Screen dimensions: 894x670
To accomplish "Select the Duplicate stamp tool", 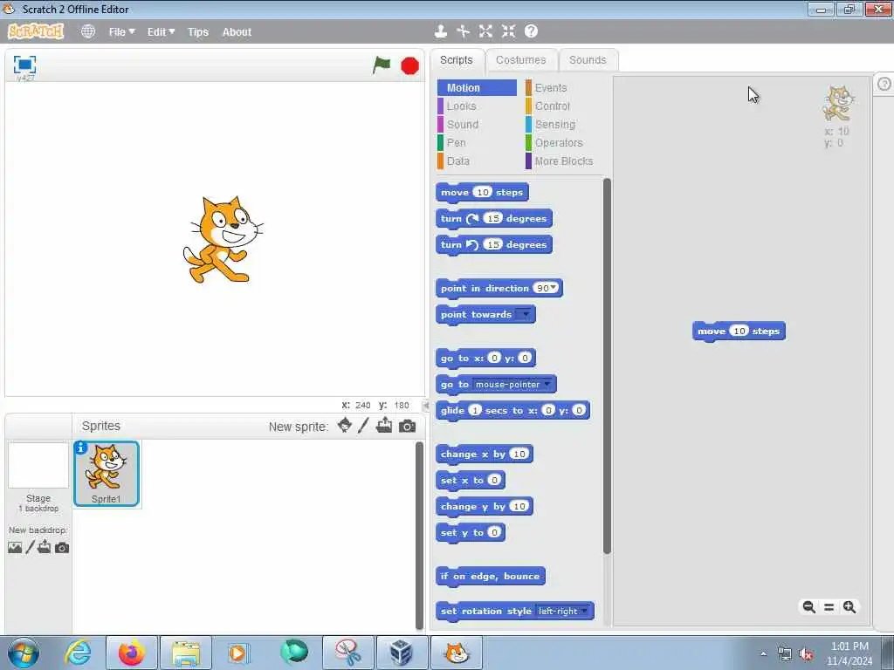I will click(x=440, y=31).
